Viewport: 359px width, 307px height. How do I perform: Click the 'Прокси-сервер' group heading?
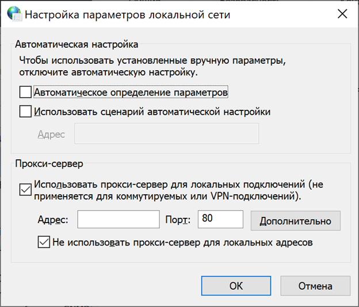[49, 164]
